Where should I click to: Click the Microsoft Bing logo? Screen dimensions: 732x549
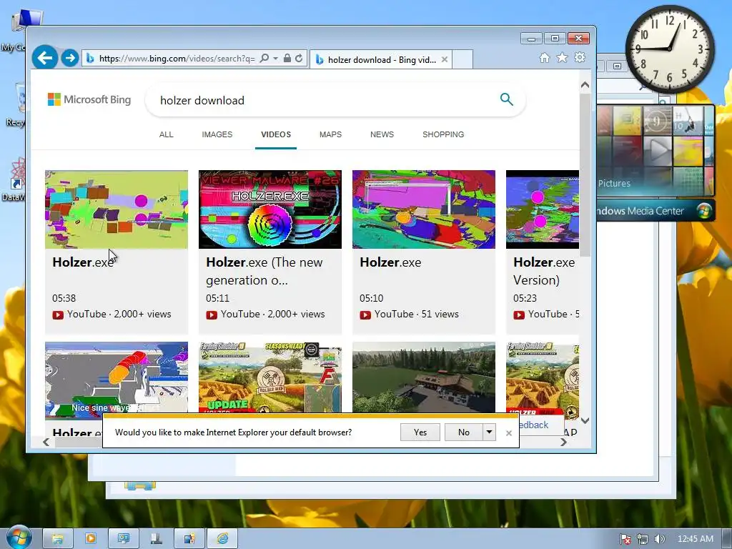click(x=89, y=99)
